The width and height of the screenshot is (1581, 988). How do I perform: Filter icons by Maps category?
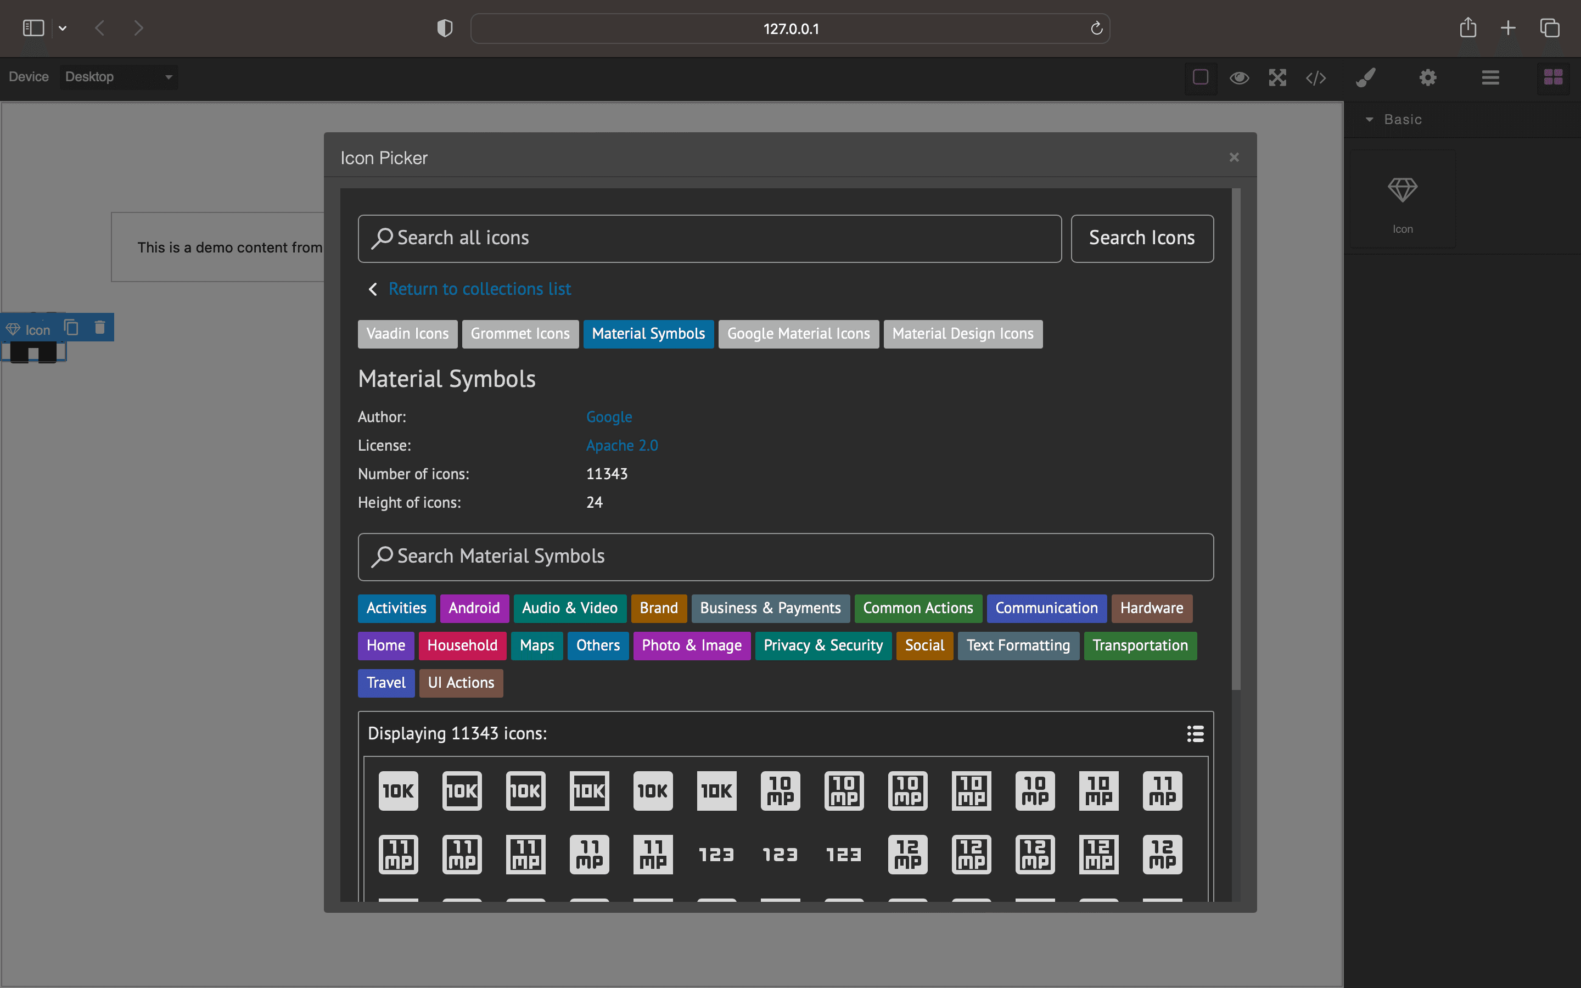coord(537,645)
